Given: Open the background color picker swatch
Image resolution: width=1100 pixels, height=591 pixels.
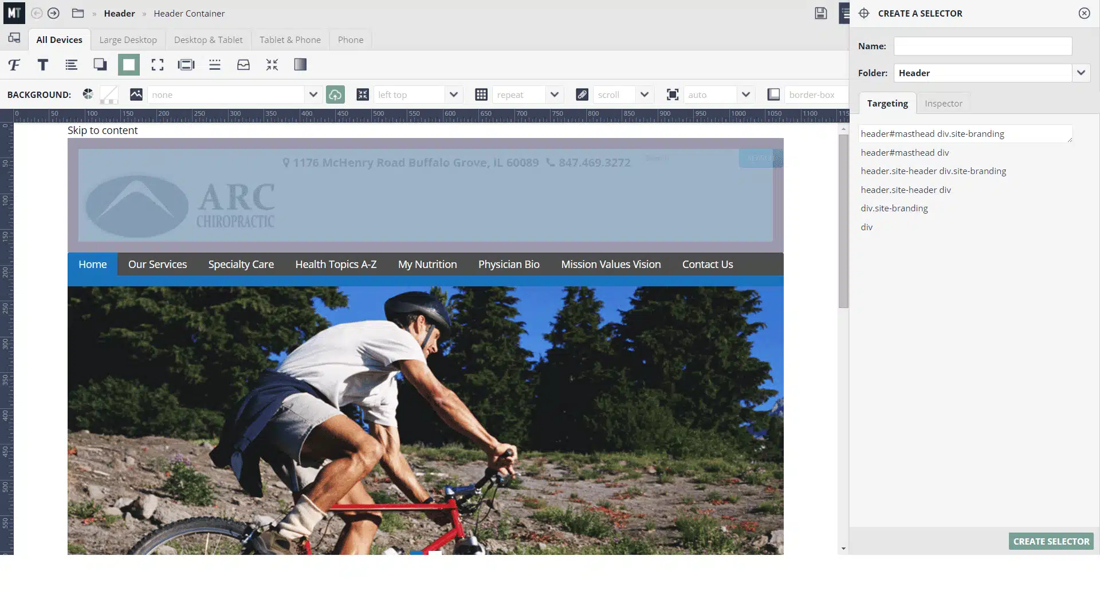Looking at the screenshot, I should [x=109, y=94].
